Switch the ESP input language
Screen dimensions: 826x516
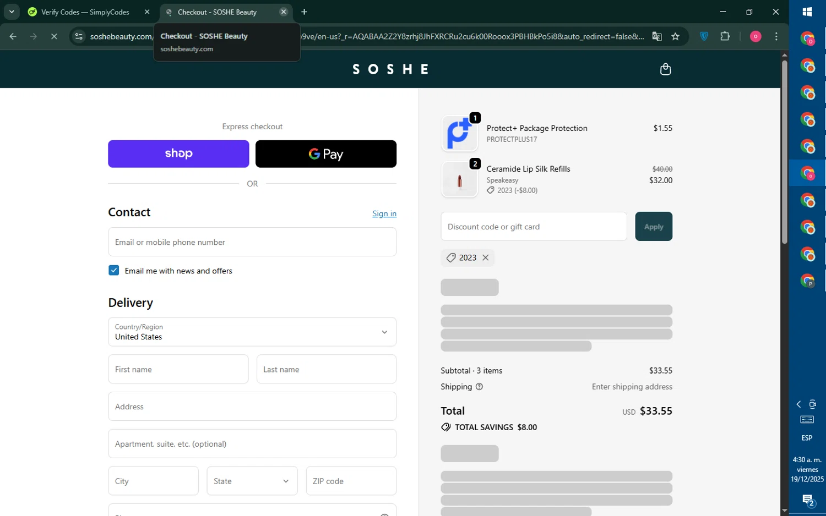point(807,438)
